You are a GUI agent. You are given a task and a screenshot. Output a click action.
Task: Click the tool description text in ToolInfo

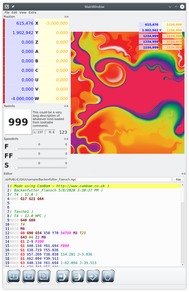(x=48, y=119)
